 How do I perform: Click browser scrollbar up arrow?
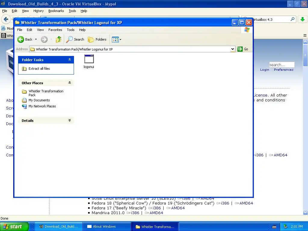tap(305, 42)
